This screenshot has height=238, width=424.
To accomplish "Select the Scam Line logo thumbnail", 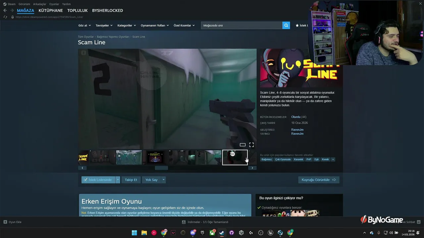I will (83, 157).
